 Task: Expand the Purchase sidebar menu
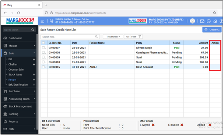pyautogui.click(x=19, y=91)
